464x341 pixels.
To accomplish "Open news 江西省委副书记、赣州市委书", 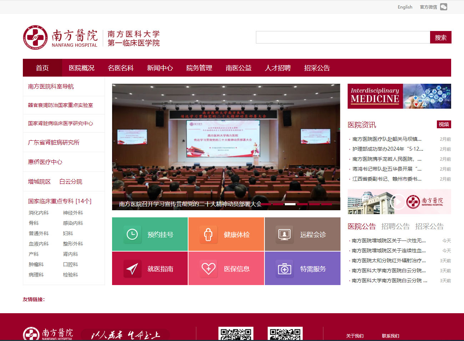I will point(387,179).
